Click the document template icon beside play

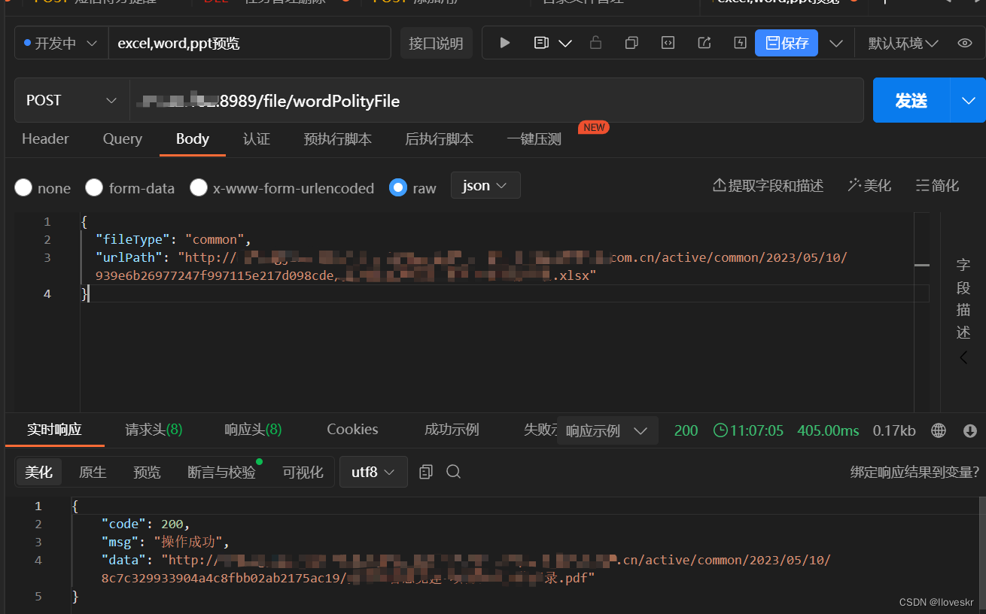(x=541, y=43)
